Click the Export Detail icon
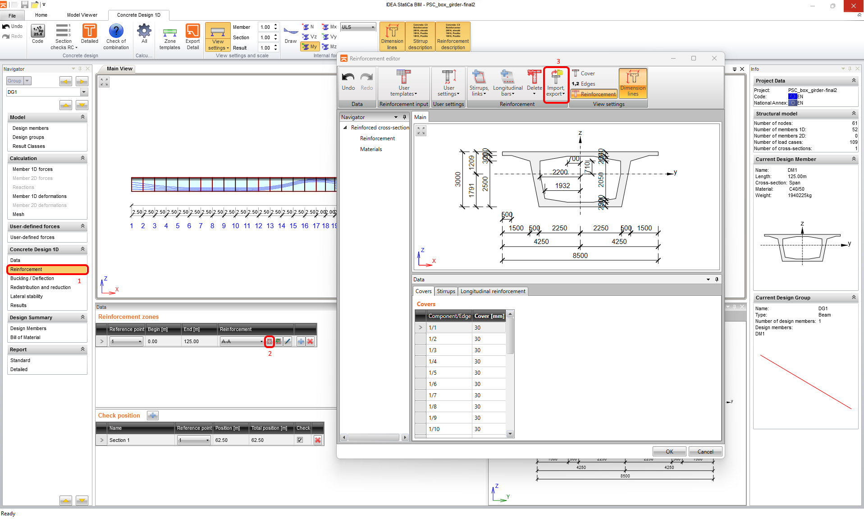 192,37
